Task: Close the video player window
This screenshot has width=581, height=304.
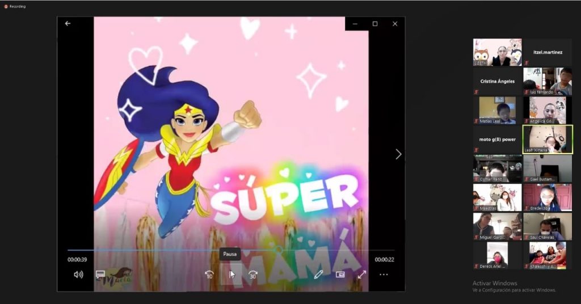Action: [395, 24]
